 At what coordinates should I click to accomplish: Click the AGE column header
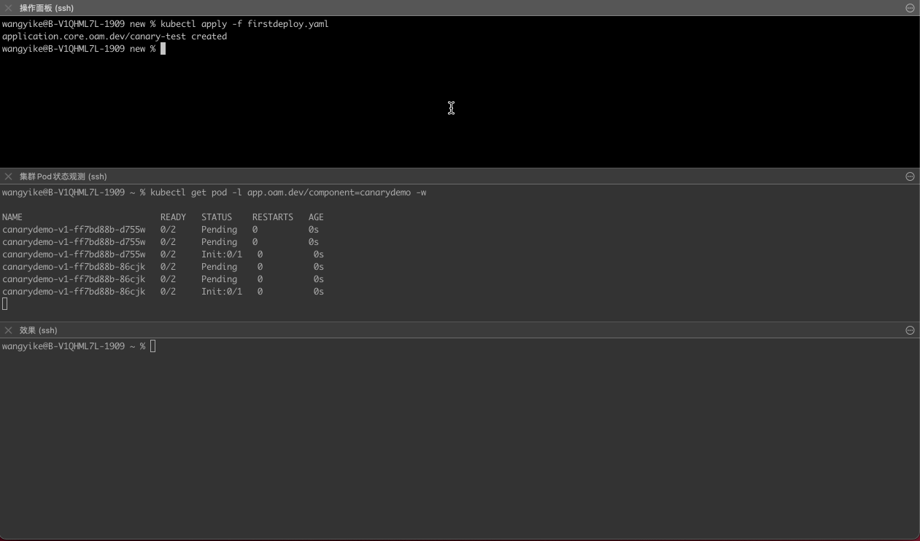coord(316,217)
